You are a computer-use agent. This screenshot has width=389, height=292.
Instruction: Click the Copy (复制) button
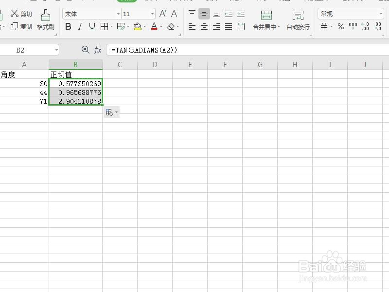pyautogui.click(x=21, y=26)
